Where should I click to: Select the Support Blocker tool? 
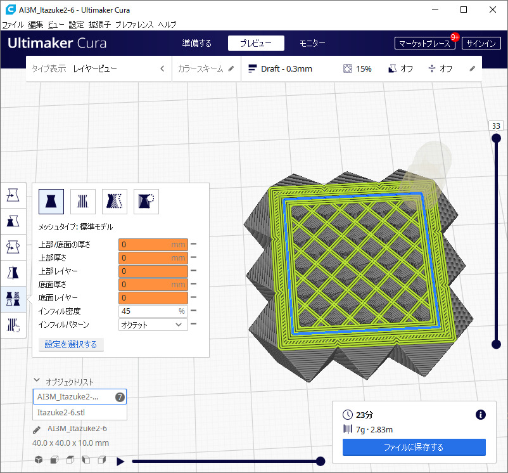tap(13, 325)
